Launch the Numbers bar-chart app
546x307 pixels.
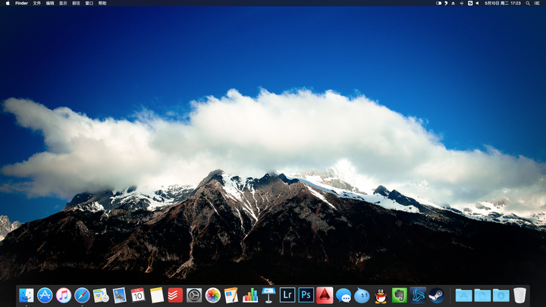coord(250,296)
